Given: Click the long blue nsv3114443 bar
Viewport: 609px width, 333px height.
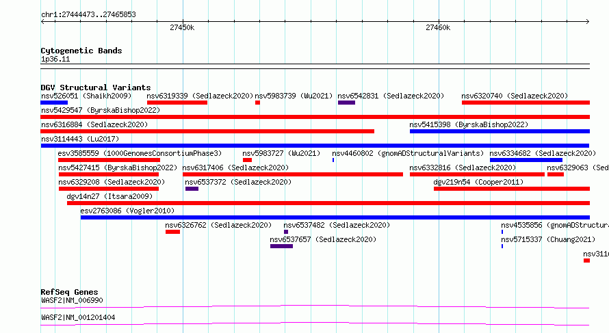Looking at the screenshot, I should pyautogui.click(x=315, y=146).
